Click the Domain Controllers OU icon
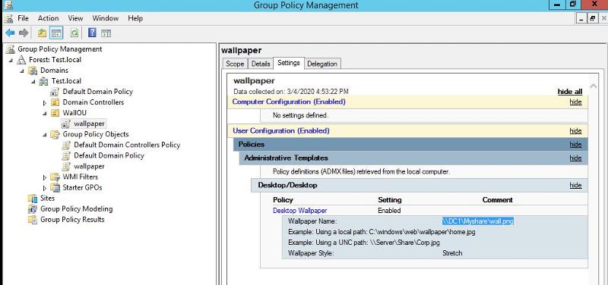This screenshot has width=608, height=285. 55,102
